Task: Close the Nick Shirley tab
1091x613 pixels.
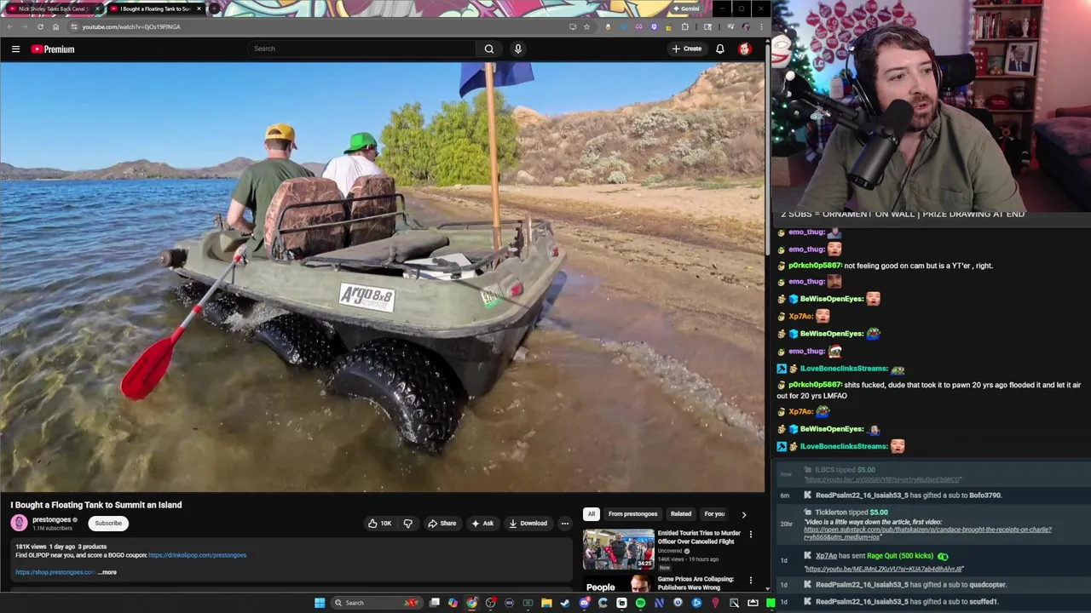Action: [97, 9]
